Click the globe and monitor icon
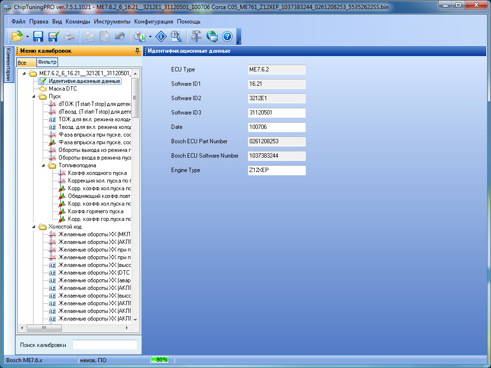Screen dimensions: 491x368 pos(212,36)
